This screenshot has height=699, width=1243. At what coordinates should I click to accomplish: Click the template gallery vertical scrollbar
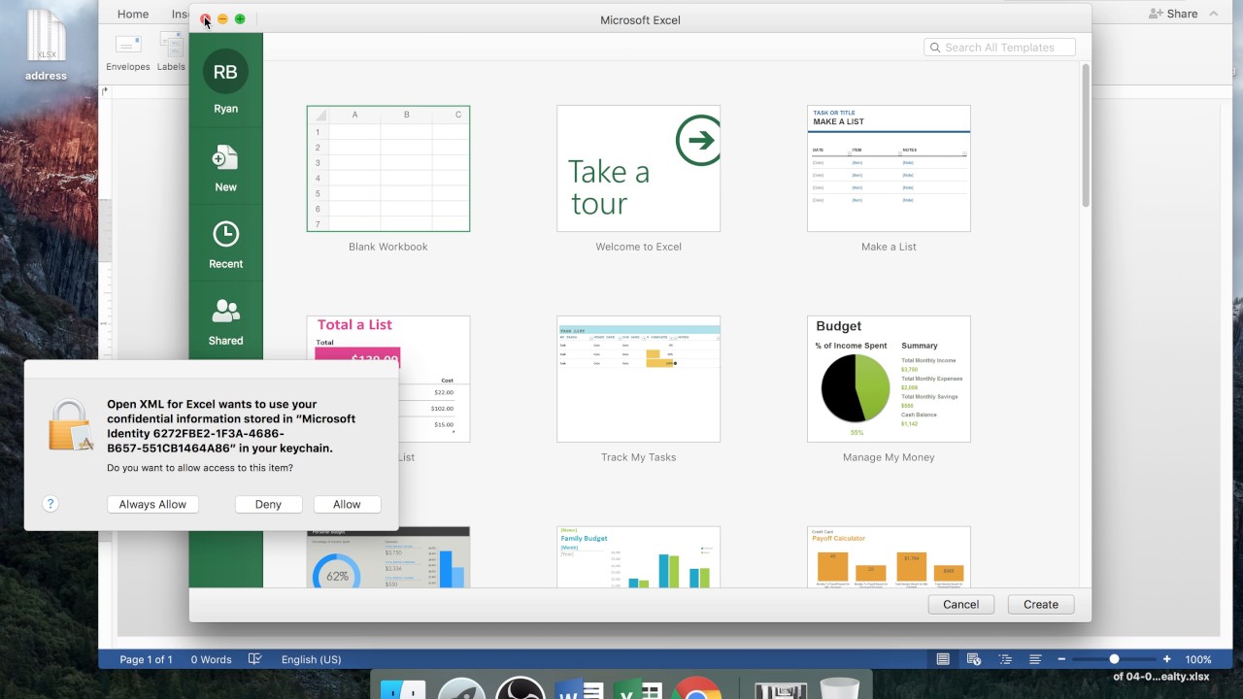pyautogui.click(x=1086, y=135)
